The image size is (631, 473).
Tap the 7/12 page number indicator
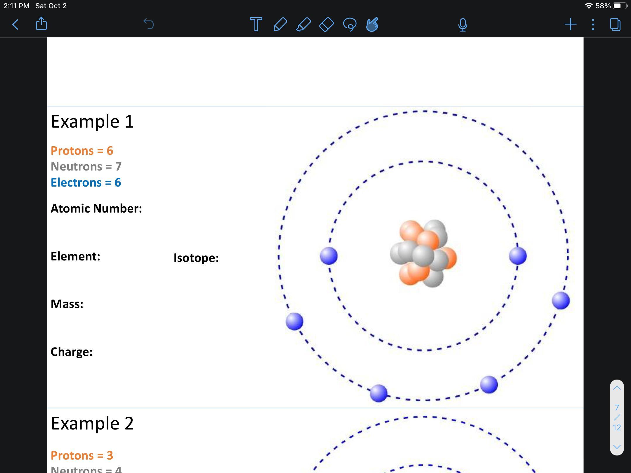click(x=617, y=418)
